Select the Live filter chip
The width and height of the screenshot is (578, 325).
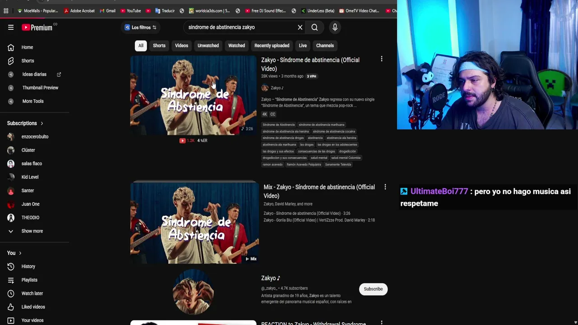(303, 46)
